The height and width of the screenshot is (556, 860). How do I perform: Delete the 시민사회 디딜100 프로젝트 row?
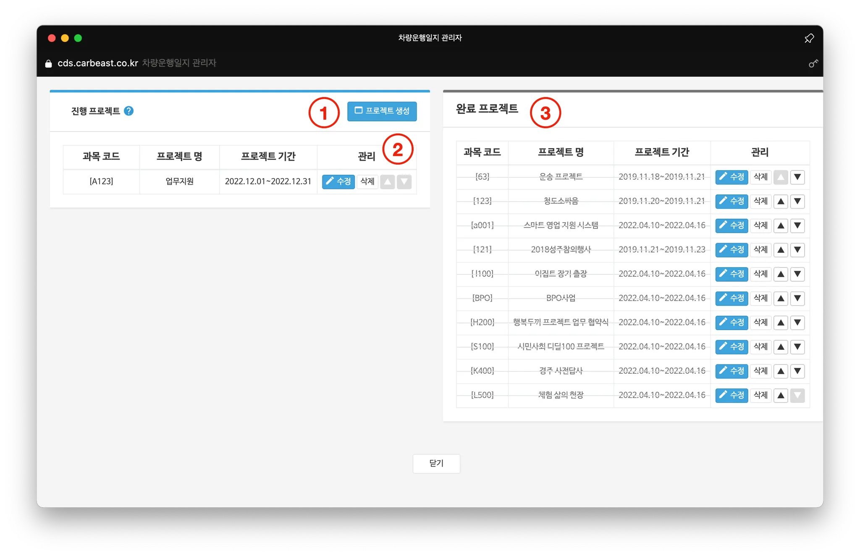click(760, 346)
